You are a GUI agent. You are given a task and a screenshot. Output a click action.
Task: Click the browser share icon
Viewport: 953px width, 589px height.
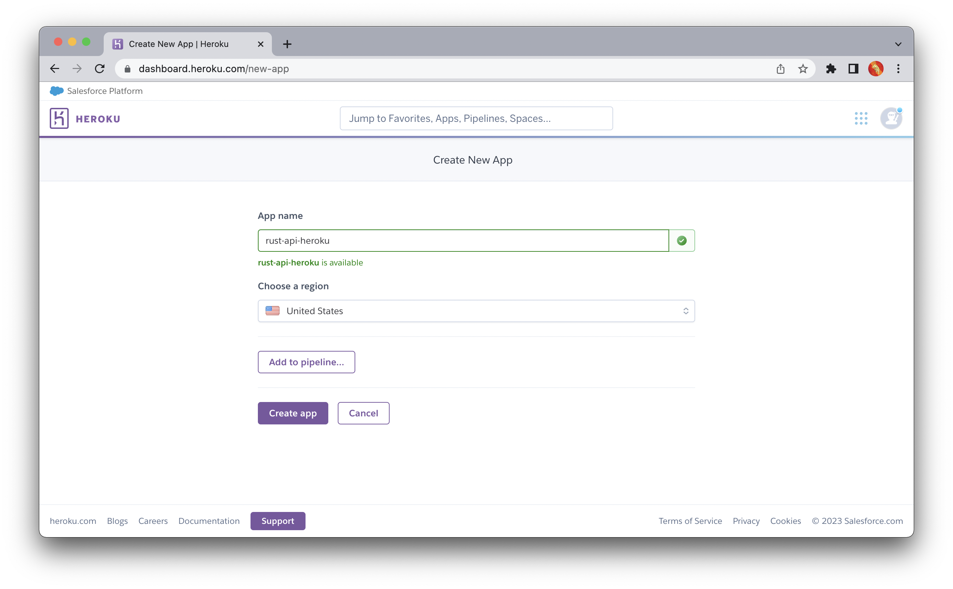tap(780, 69)
